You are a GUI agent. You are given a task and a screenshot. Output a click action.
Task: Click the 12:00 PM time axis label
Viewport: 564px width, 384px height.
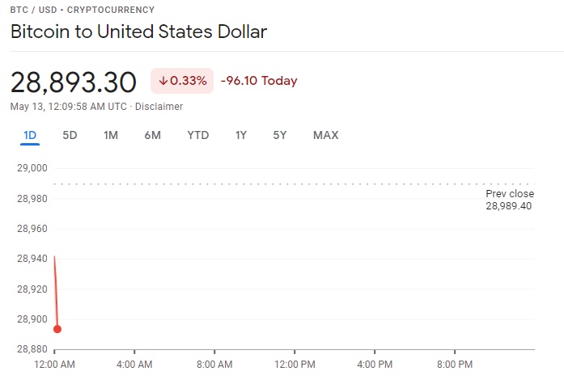point(295,365)
